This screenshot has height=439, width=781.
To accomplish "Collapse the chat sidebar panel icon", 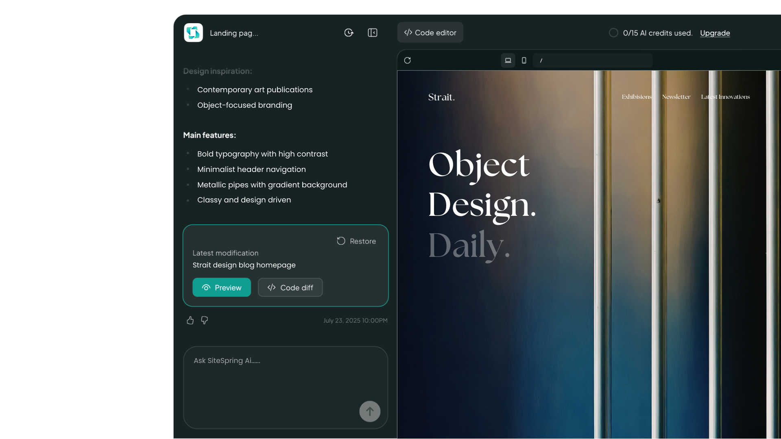I will tap(373, 33).
